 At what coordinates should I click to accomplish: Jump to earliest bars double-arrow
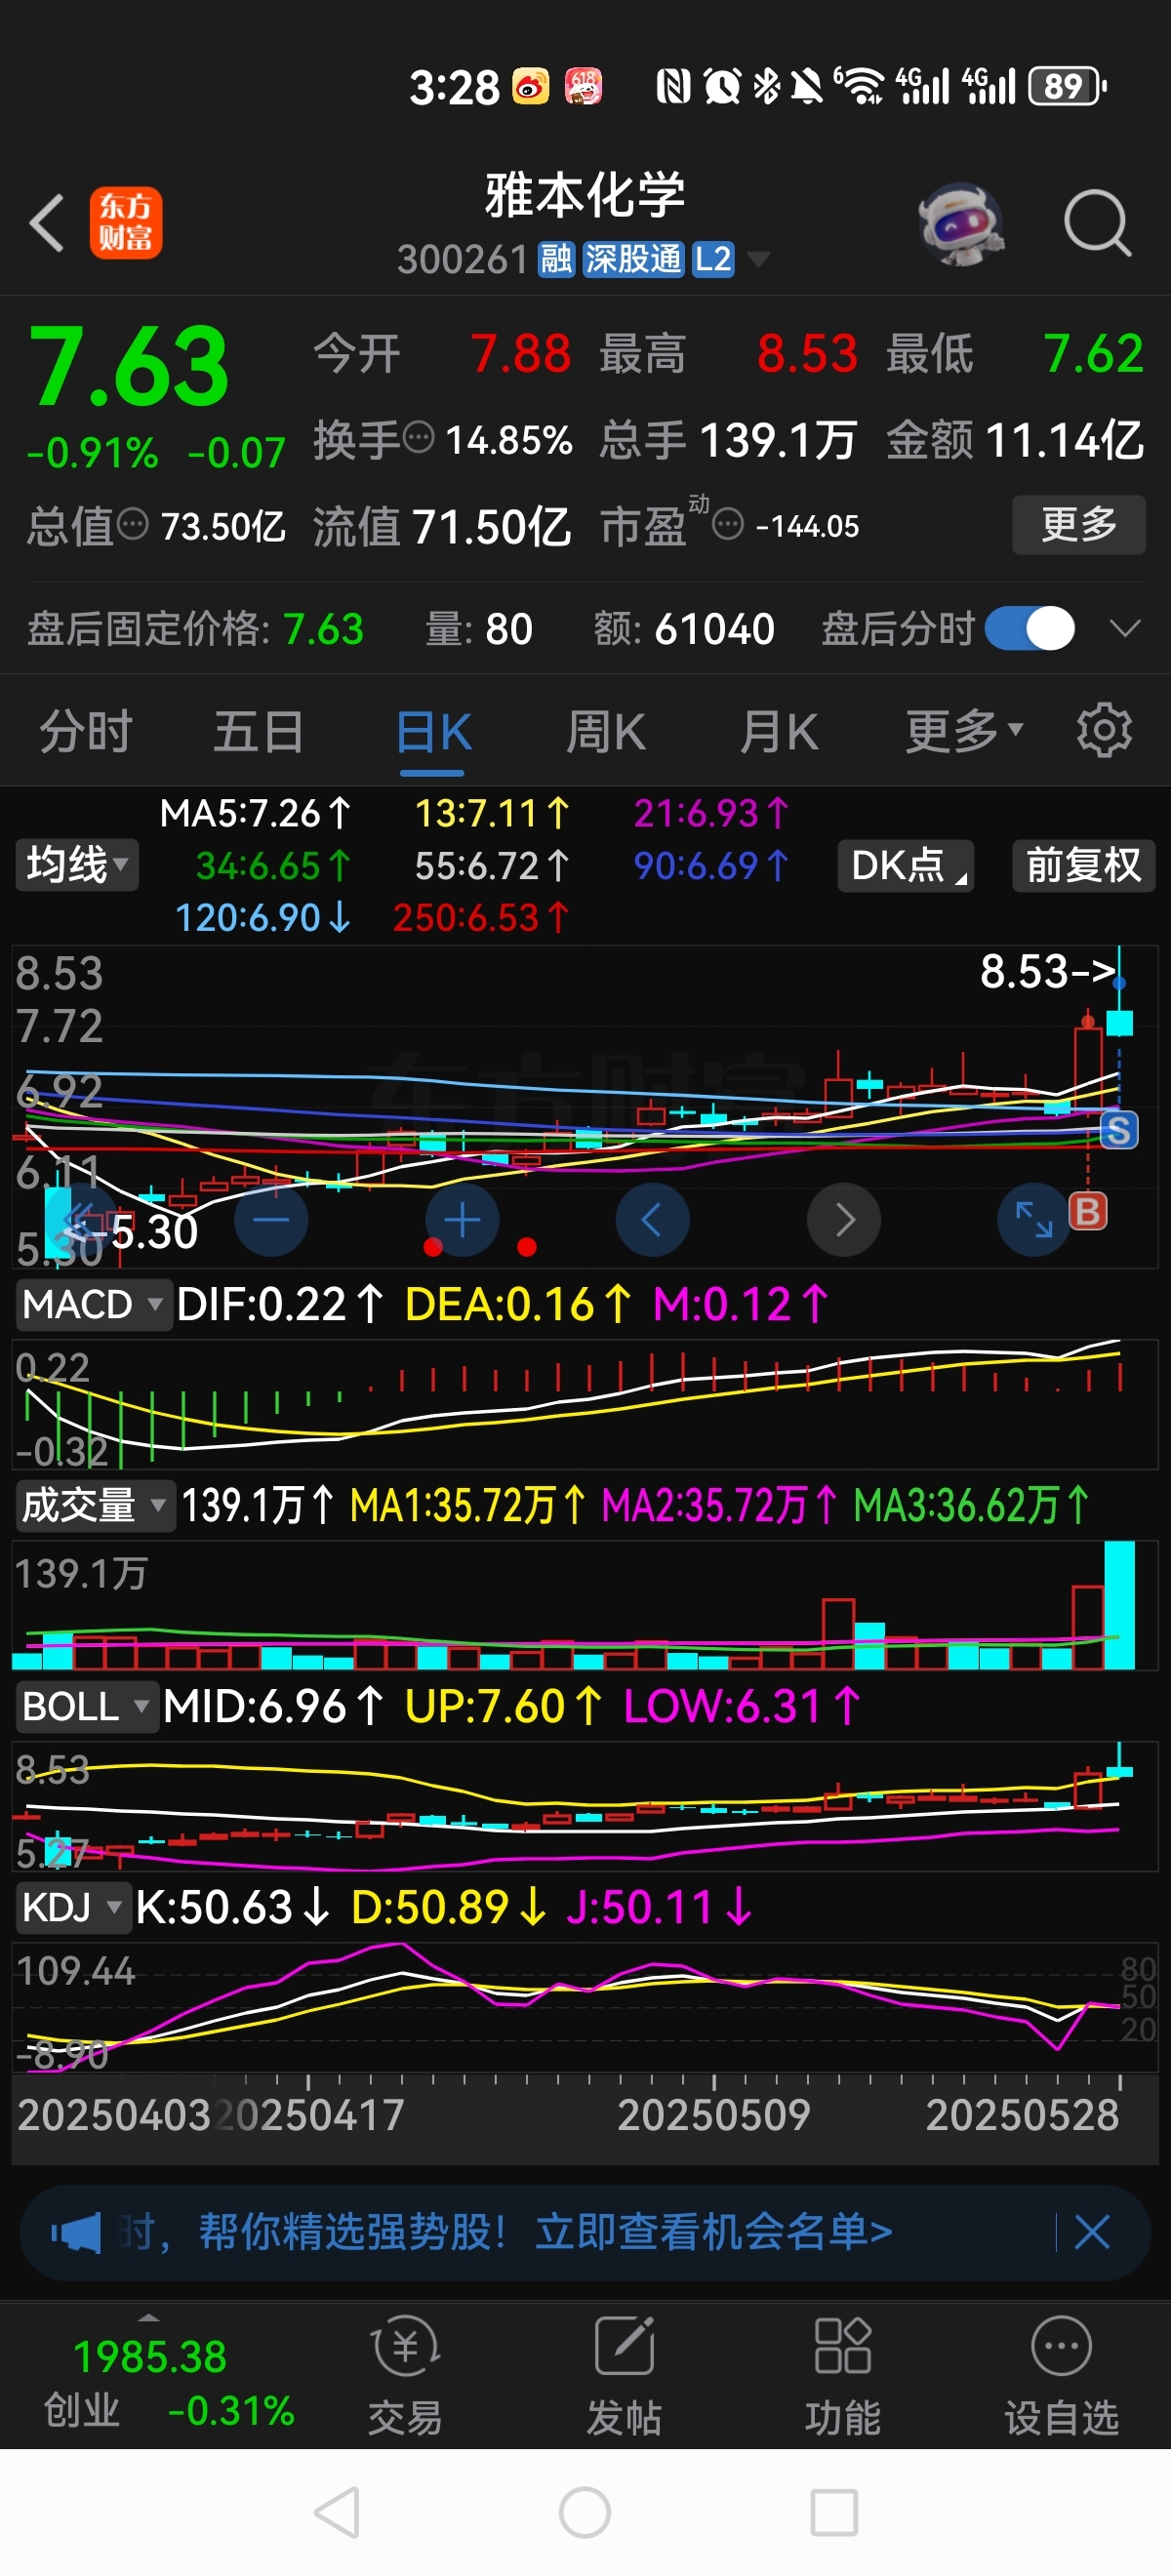79,1220
